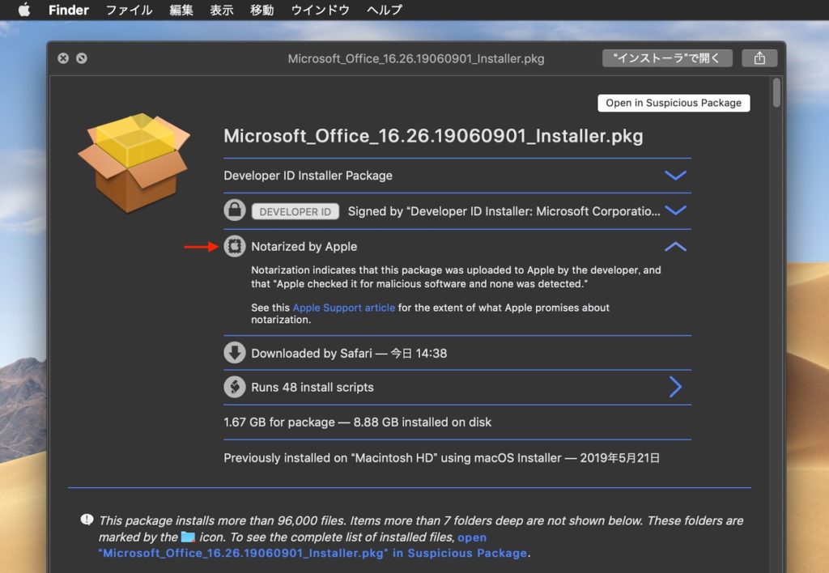Screen dimensions: 829x573
Task: Open the 編集 menu
Action: (x=181, y=10)
